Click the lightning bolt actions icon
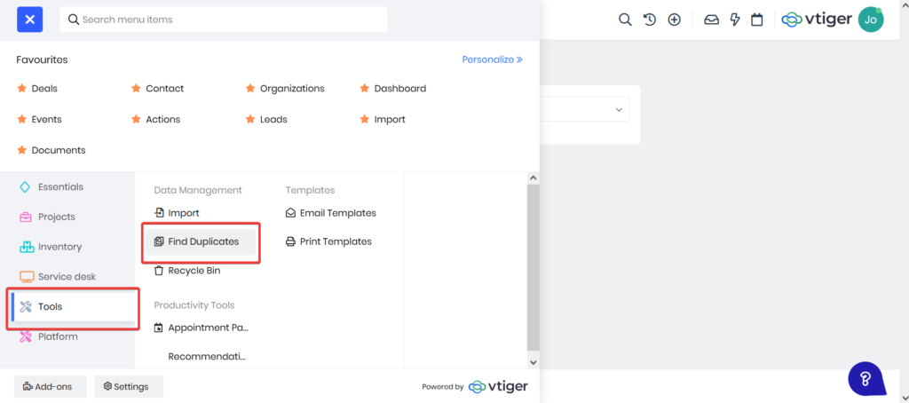 pyautogui.click(x=735, y=20)
